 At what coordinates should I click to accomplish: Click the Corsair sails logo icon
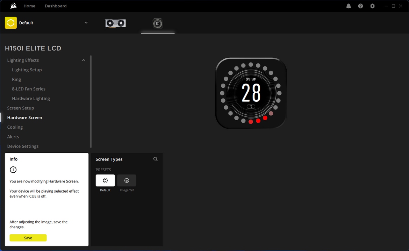pyautogui.click(x=13, y=6)
